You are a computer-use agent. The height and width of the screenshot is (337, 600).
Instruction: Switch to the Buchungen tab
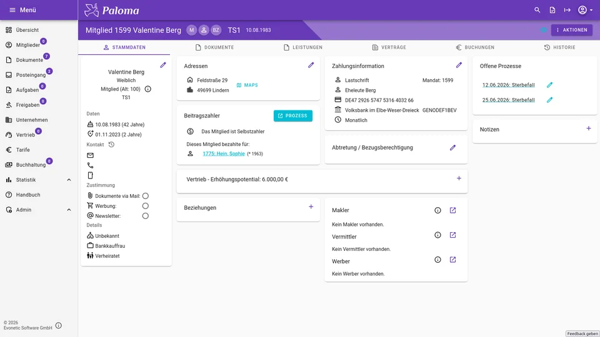tap(475, 47)
